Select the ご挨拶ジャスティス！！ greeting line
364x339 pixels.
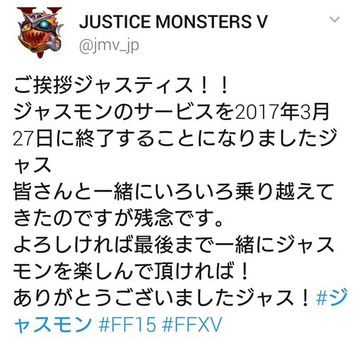[x=120, y=85]
